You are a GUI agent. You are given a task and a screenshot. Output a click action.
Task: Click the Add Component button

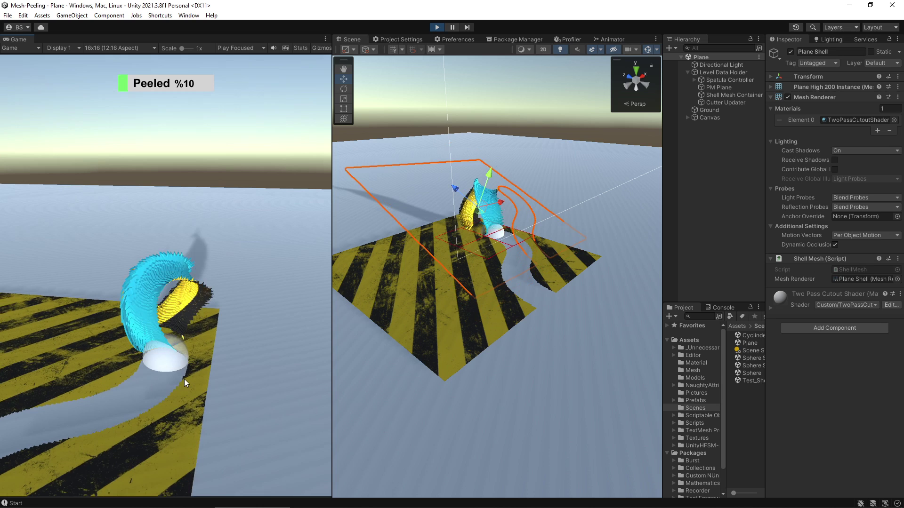[834, 328]
